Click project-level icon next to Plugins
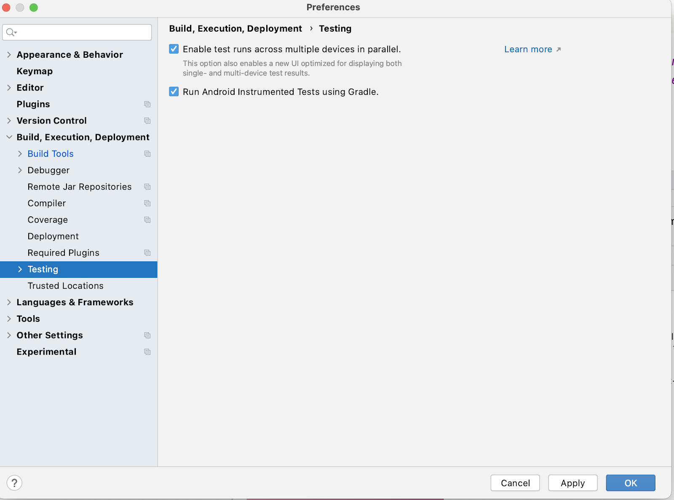674x500 pixels. coord(147,104)
